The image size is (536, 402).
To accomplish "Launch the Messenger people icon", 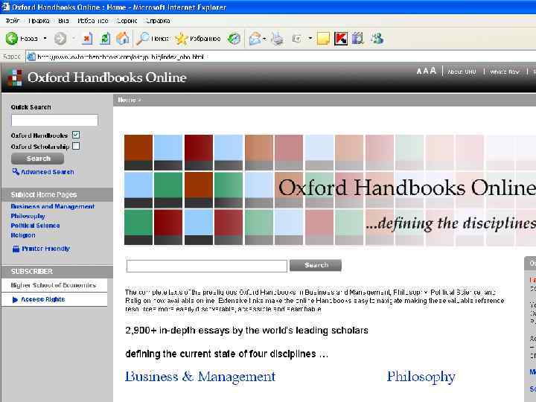I will coord(377,39).
